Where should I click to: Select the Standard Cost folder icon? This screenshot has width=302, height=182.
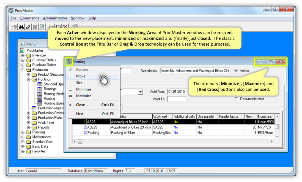pyautogui.click(x=29, y=142)
